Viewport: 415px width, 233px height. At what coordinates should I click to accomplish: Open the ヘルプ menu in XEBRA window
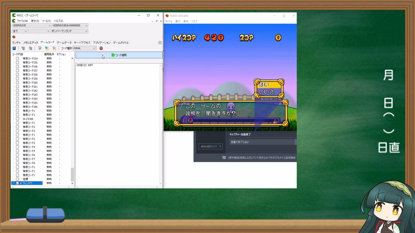(x=194, y=22)
